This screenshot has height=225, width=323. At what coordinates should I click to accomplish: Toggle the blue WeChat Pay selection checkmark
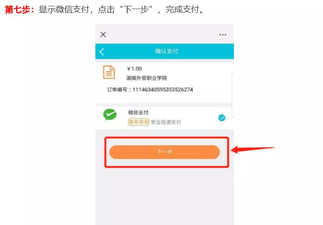[x=221, y=118]
